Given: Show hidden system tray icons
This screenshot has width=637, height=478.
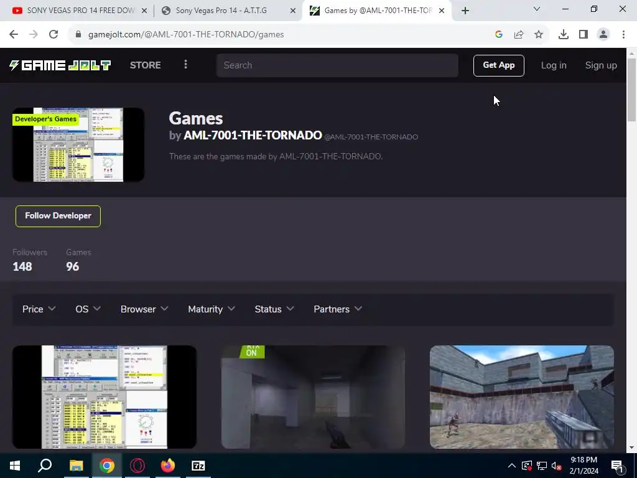Looking at the screenshot, I should (512, 466).
